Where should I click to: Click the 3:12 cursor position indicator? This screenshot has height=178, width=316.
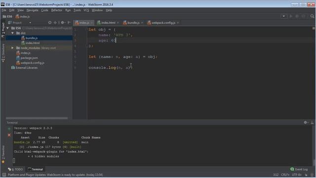[276, 175]
